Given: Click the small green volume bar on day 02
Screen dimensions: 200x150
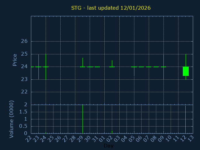Looking at the screenshot, I should (x=112, y=132).
